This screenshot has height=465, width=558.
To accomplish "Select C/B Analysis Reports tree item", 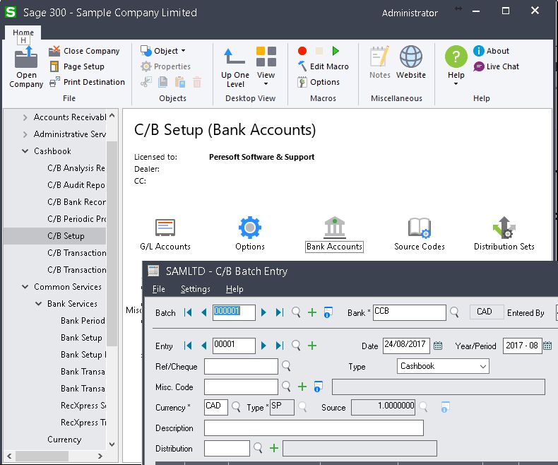I will [76, 168].
